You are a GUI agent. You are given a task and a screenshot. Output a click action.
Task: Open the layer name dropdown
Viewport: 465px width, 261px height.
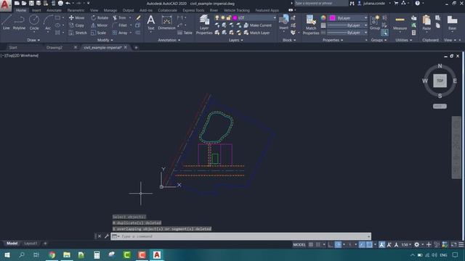pyautogui.click(x=275, y=17)
